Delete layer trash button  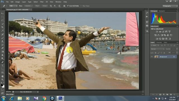coord(174,95)
